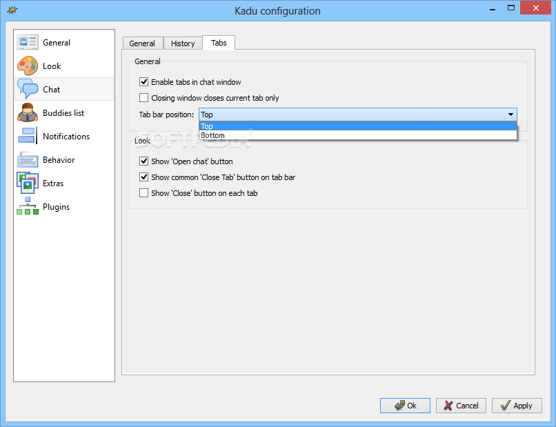The image size is (556, 427).
Task: Uncheck Show common 'Close Tab' button option
Action: [143, 177]
